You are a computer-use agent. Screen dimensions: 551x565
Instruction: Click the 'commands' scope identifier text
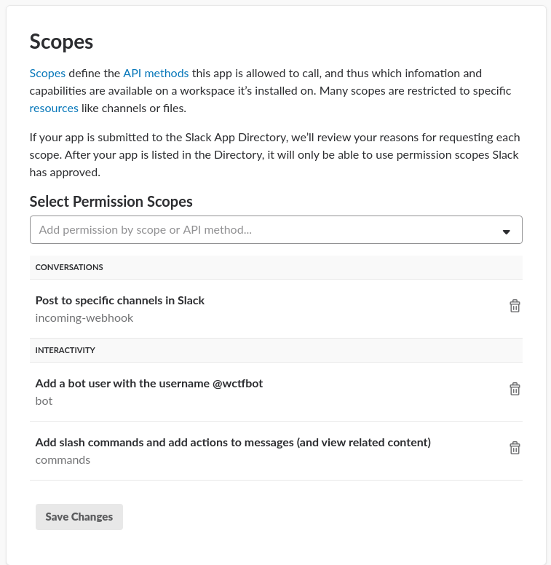(x=63, y=460)
